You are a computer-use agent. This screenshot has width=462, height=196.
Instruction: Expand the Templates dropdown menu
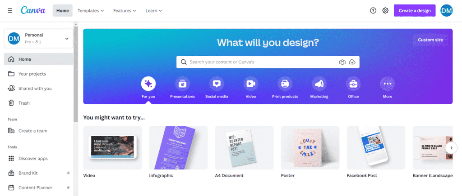pyautogui.click(x=91, y=10)
